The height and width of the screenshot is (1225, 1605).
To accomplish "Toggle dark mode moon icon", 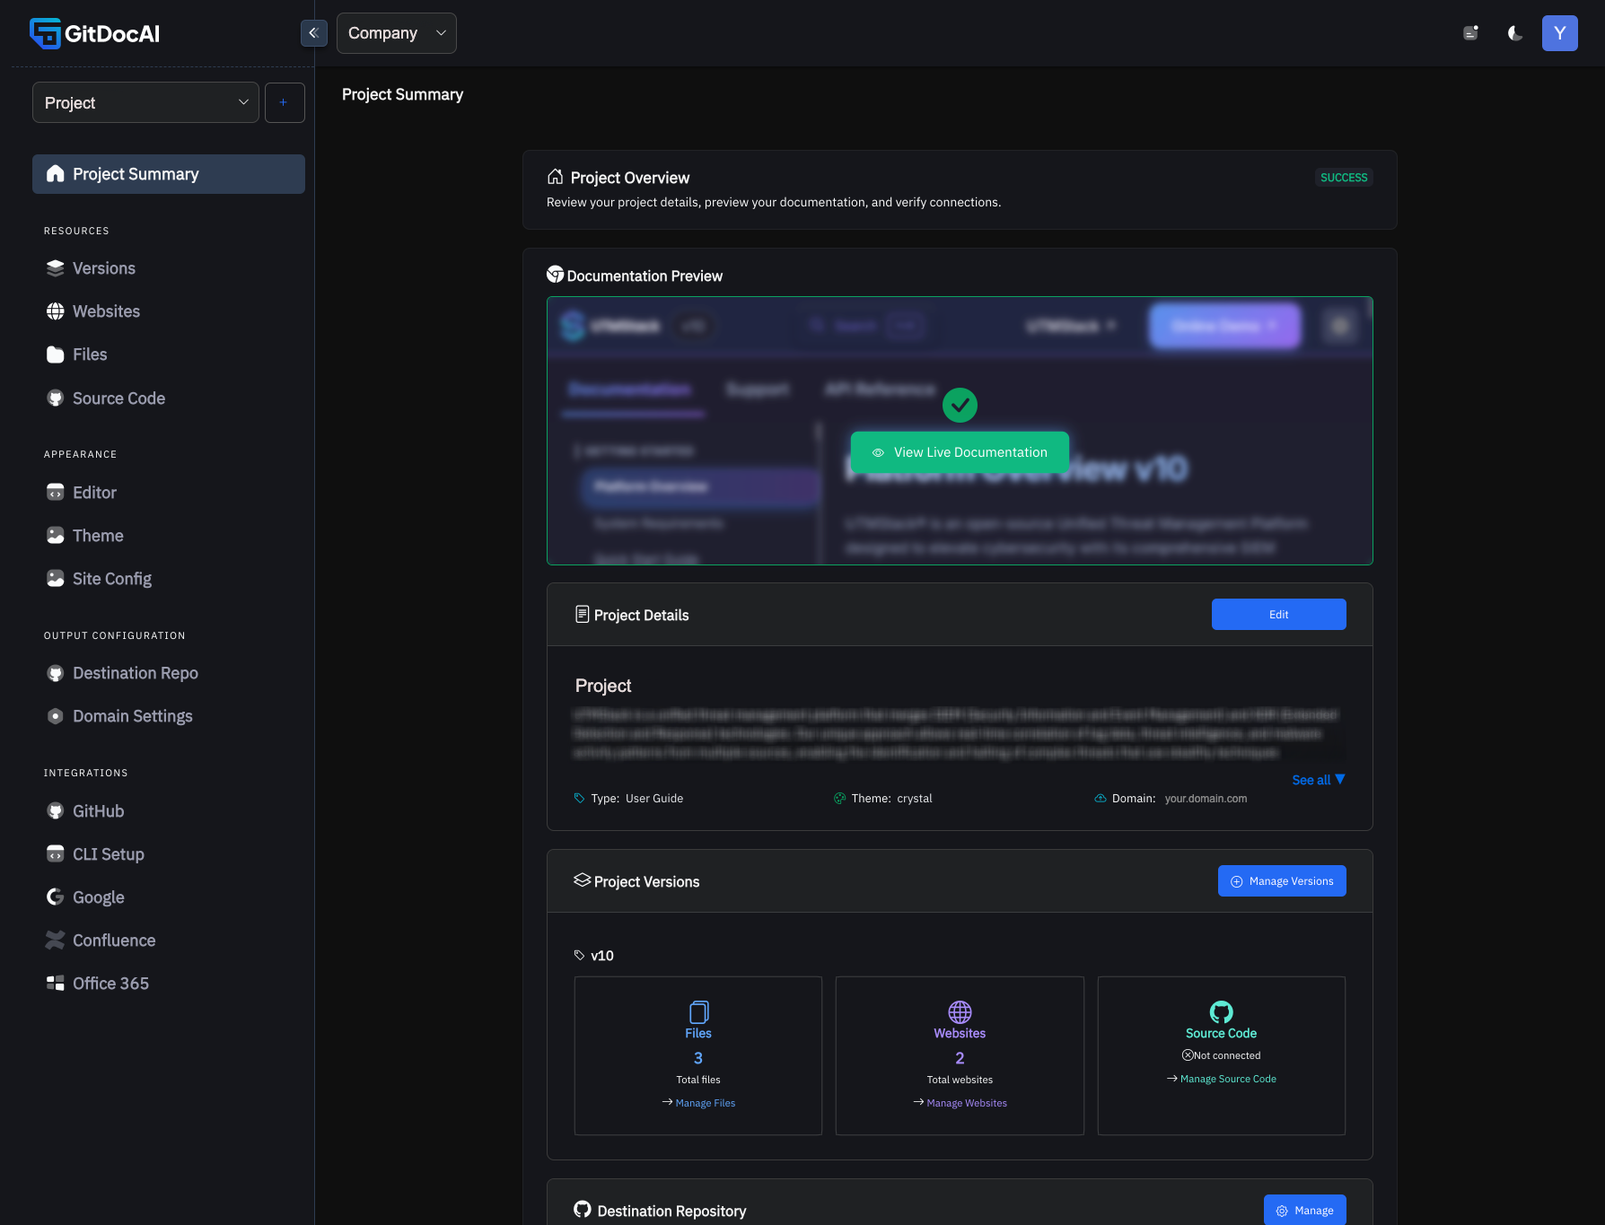I will pyautogui.click(x=1515, y=33).
